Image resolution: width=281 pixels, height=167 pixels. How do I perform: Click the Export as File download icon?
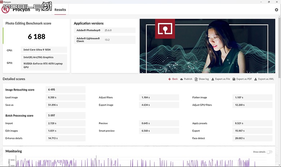[213, 79]
